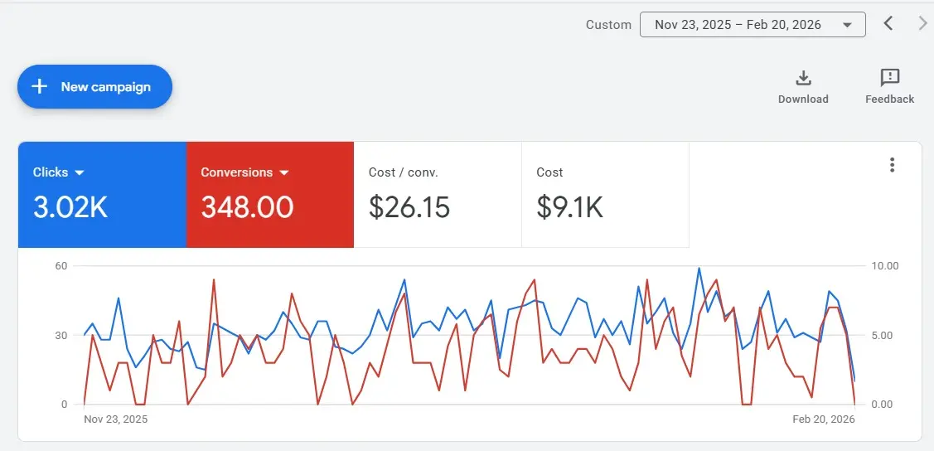Click the Custom date label
Screen dimensions: 934x451
(608, 25)
